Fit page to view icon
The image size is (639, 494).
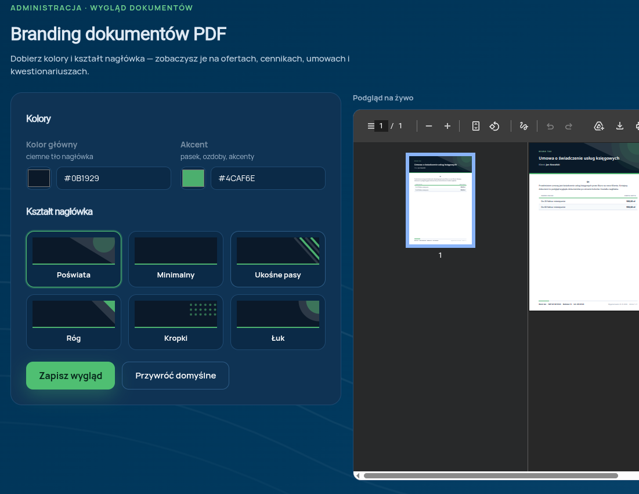pyautogui.click(x=475, y=126)
